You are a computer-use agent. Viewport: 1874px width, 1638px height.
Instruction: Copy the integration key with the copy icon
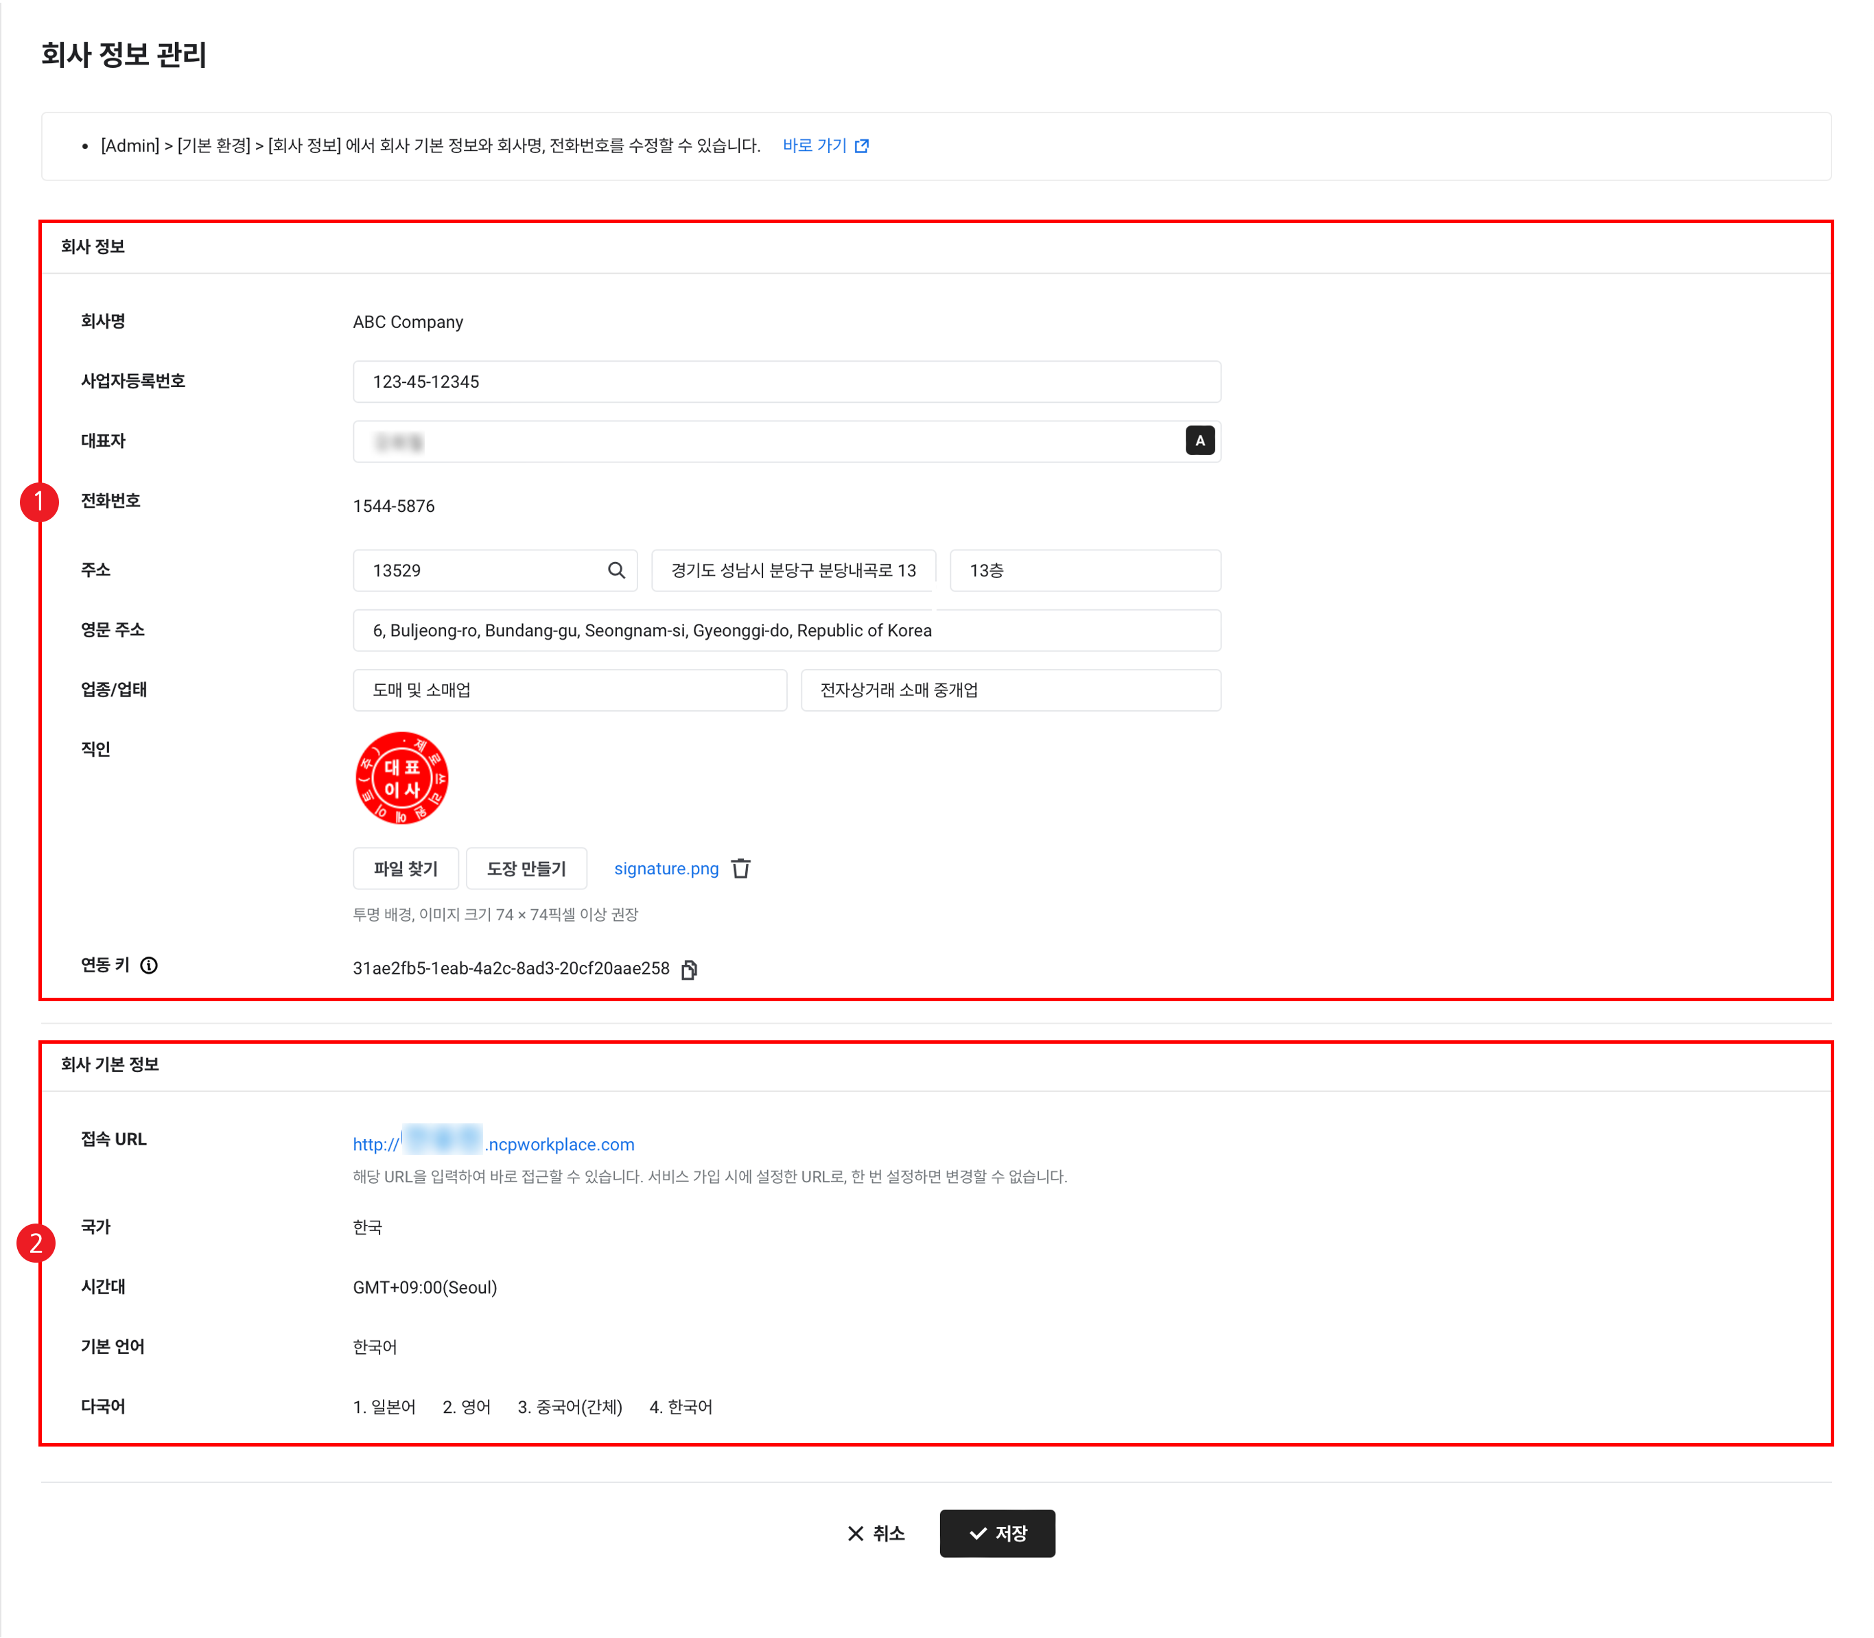pyautogui.click(x=689, y=969)
